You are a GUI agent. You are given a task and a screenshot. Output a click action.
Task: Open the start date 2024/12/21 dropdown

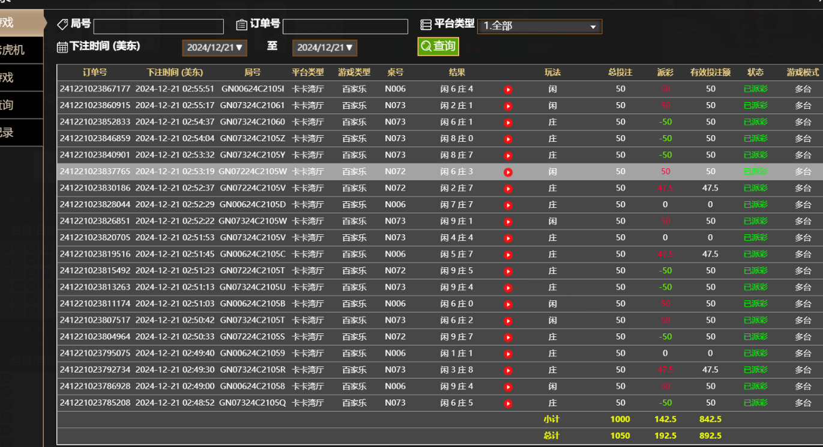pyautogui.click(x=214, y=47)
